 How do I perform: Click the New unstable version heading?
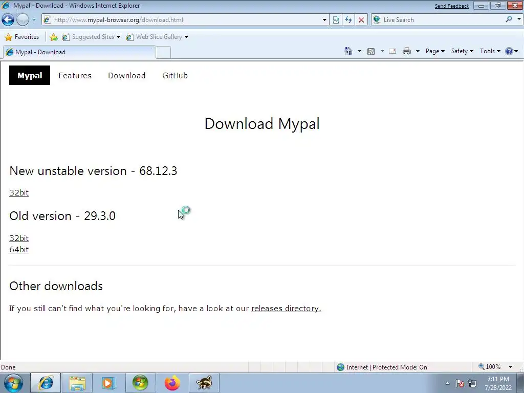point(93,171)
